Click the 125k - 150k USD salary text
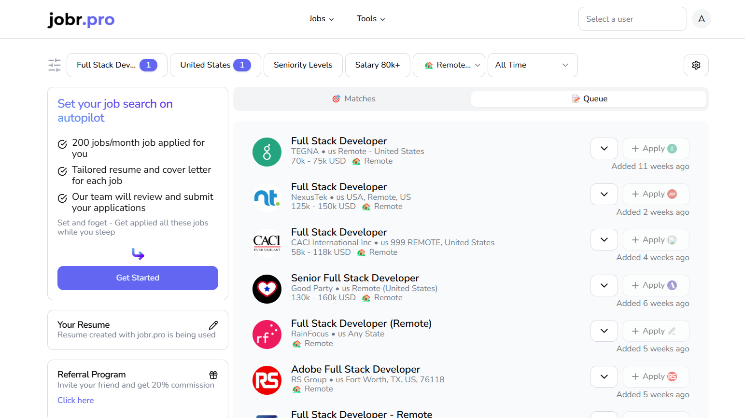Viewport: 745px width, 418px height. [323, 207]
